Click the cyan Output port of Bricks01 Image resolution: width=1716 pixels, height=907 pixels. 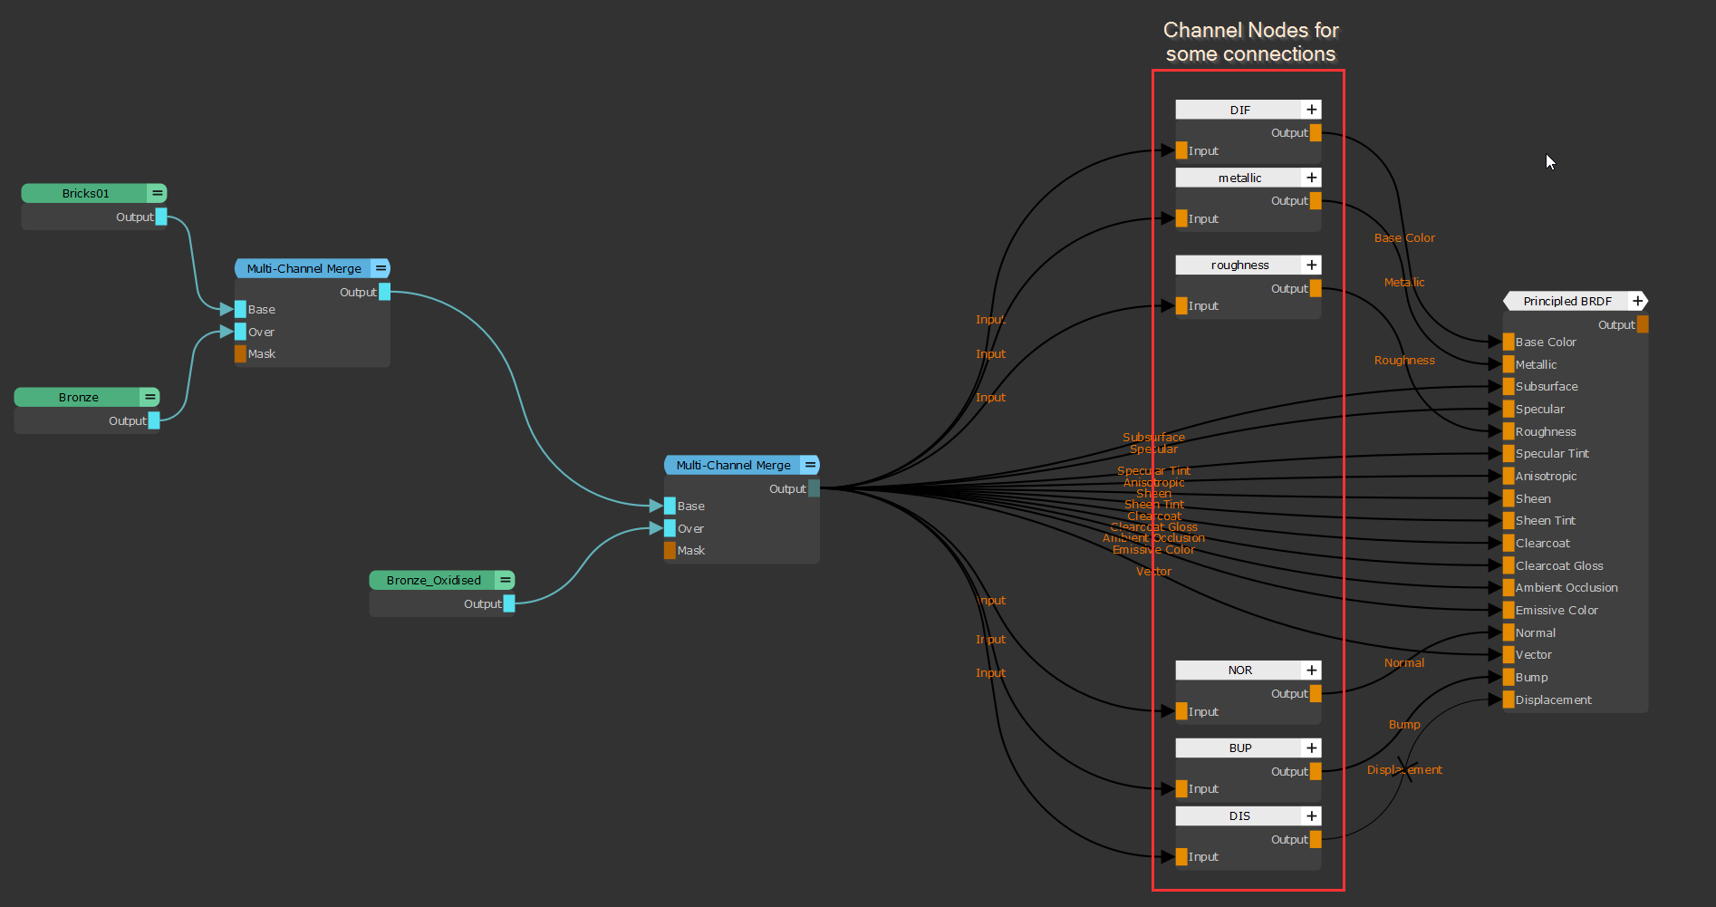[161, 217]
